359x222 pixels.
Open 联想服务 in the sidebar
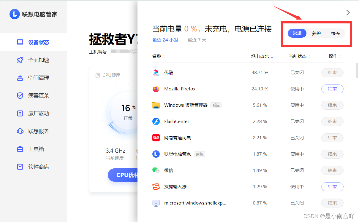33,131
